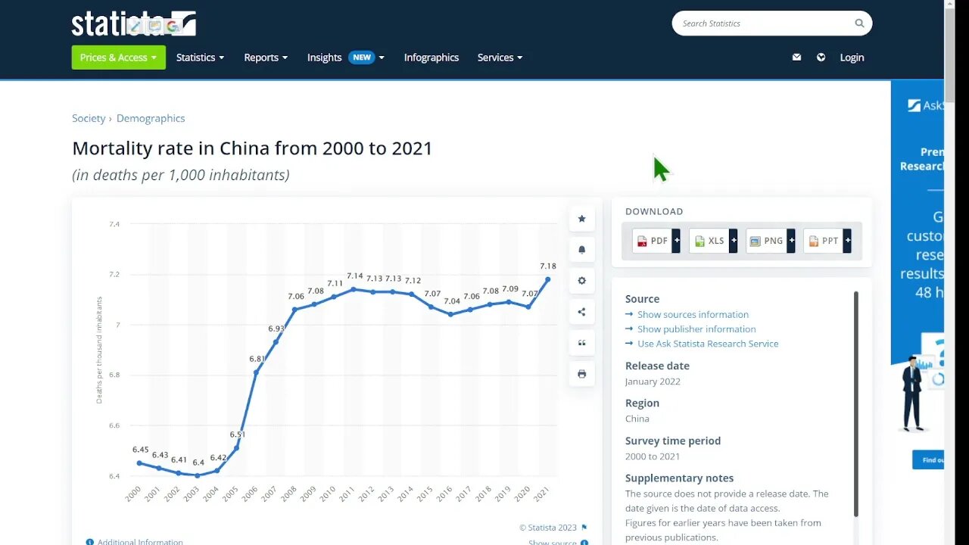Click the info panel scrollbar
969x545 pixels.
click(856, 404)
